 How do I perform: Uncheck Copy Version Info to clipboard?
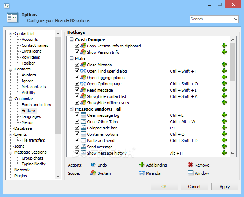coord(77,46)
